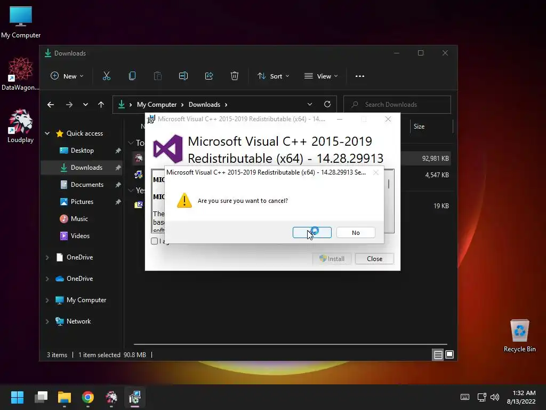The height and width of the screenshot is (410, 546).
Task: Select Desktop in Quick access
Action: pyautogui.click(x=82, y=151)
